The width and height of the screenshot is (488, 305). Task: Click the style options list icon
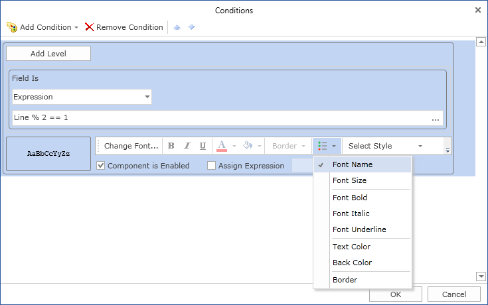click(x=323, y=146)
